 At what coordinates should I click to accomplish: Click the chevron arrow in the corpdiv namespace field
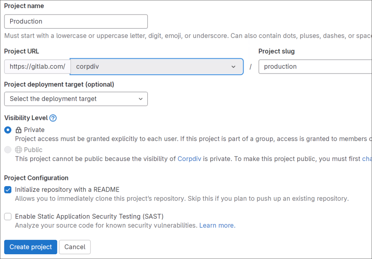[x=233, y=67]
